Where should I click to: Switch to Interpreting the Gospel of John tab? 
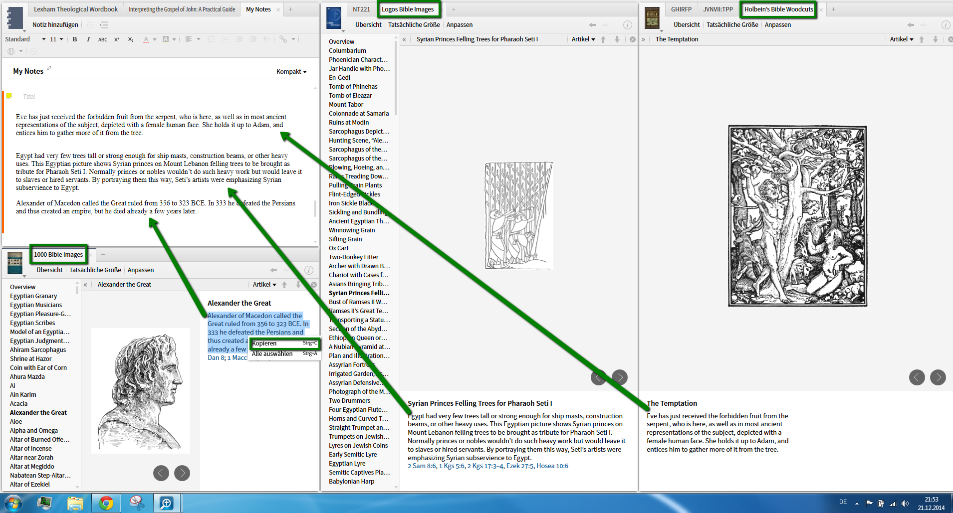pos(182,9)
